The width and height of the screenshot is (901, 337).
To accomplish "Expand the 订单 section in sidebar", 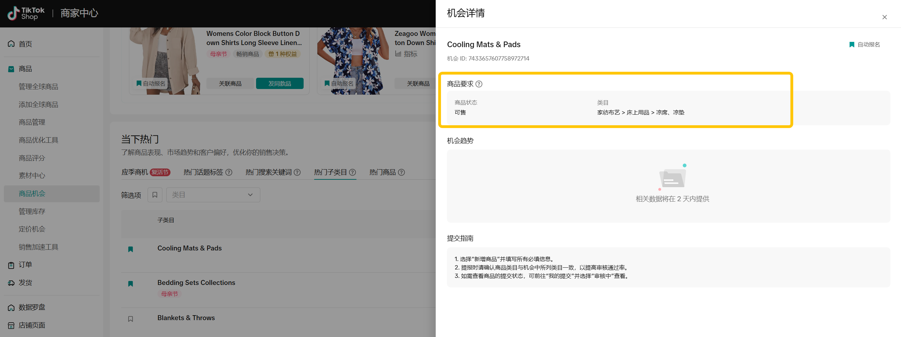I will 25,265.
